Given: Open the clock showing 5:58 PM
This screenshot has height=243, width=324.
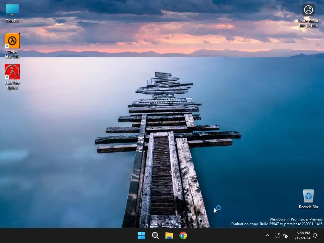Looking at the screenshot, I should (303, 233).
